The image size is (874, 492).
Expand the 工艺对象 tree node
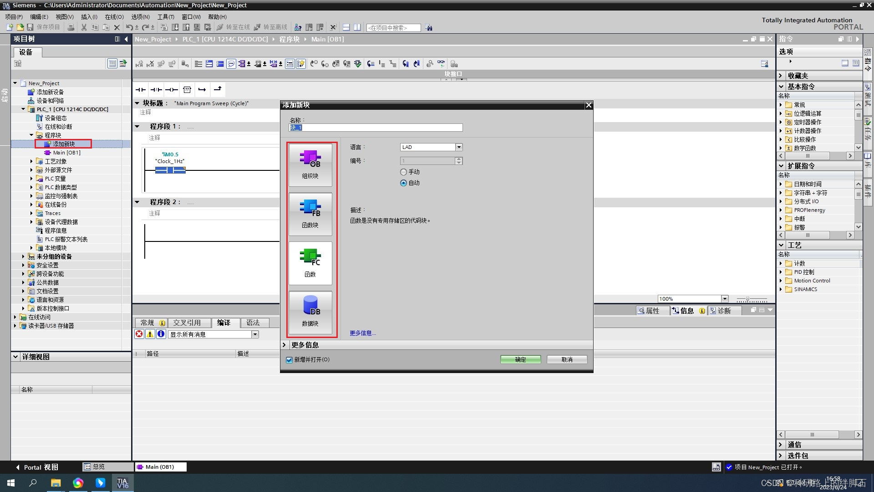(31, 161)
